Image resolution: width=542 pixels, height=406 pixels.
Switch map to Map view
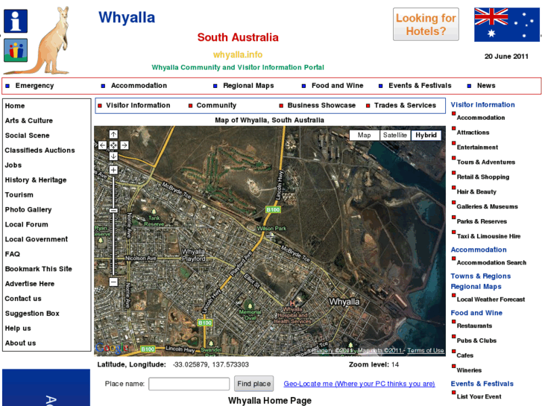pyautogui.click(x=364, y=135)
